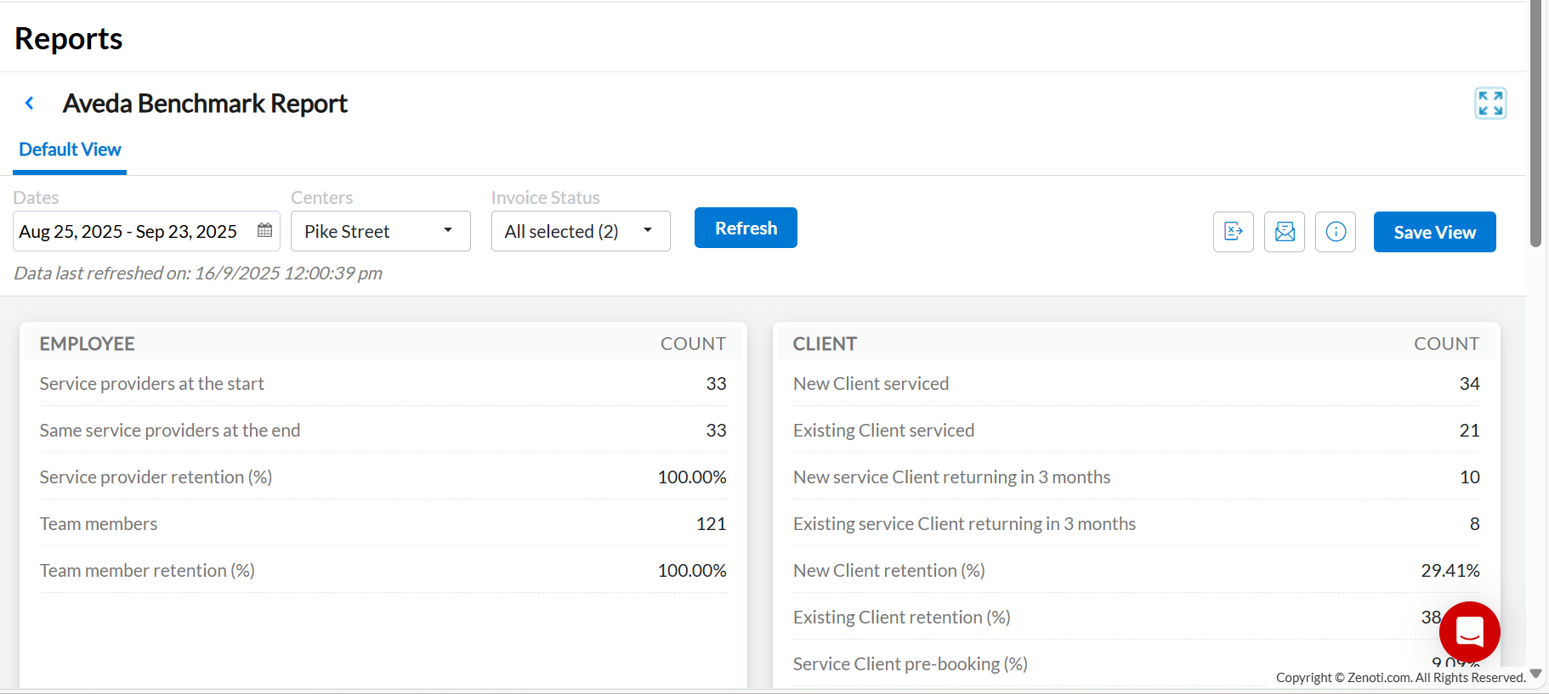This screenshot has width=1549, height=694.
Task: Click the scroll down arrow at bottom right
Action: click(1535, 674)
